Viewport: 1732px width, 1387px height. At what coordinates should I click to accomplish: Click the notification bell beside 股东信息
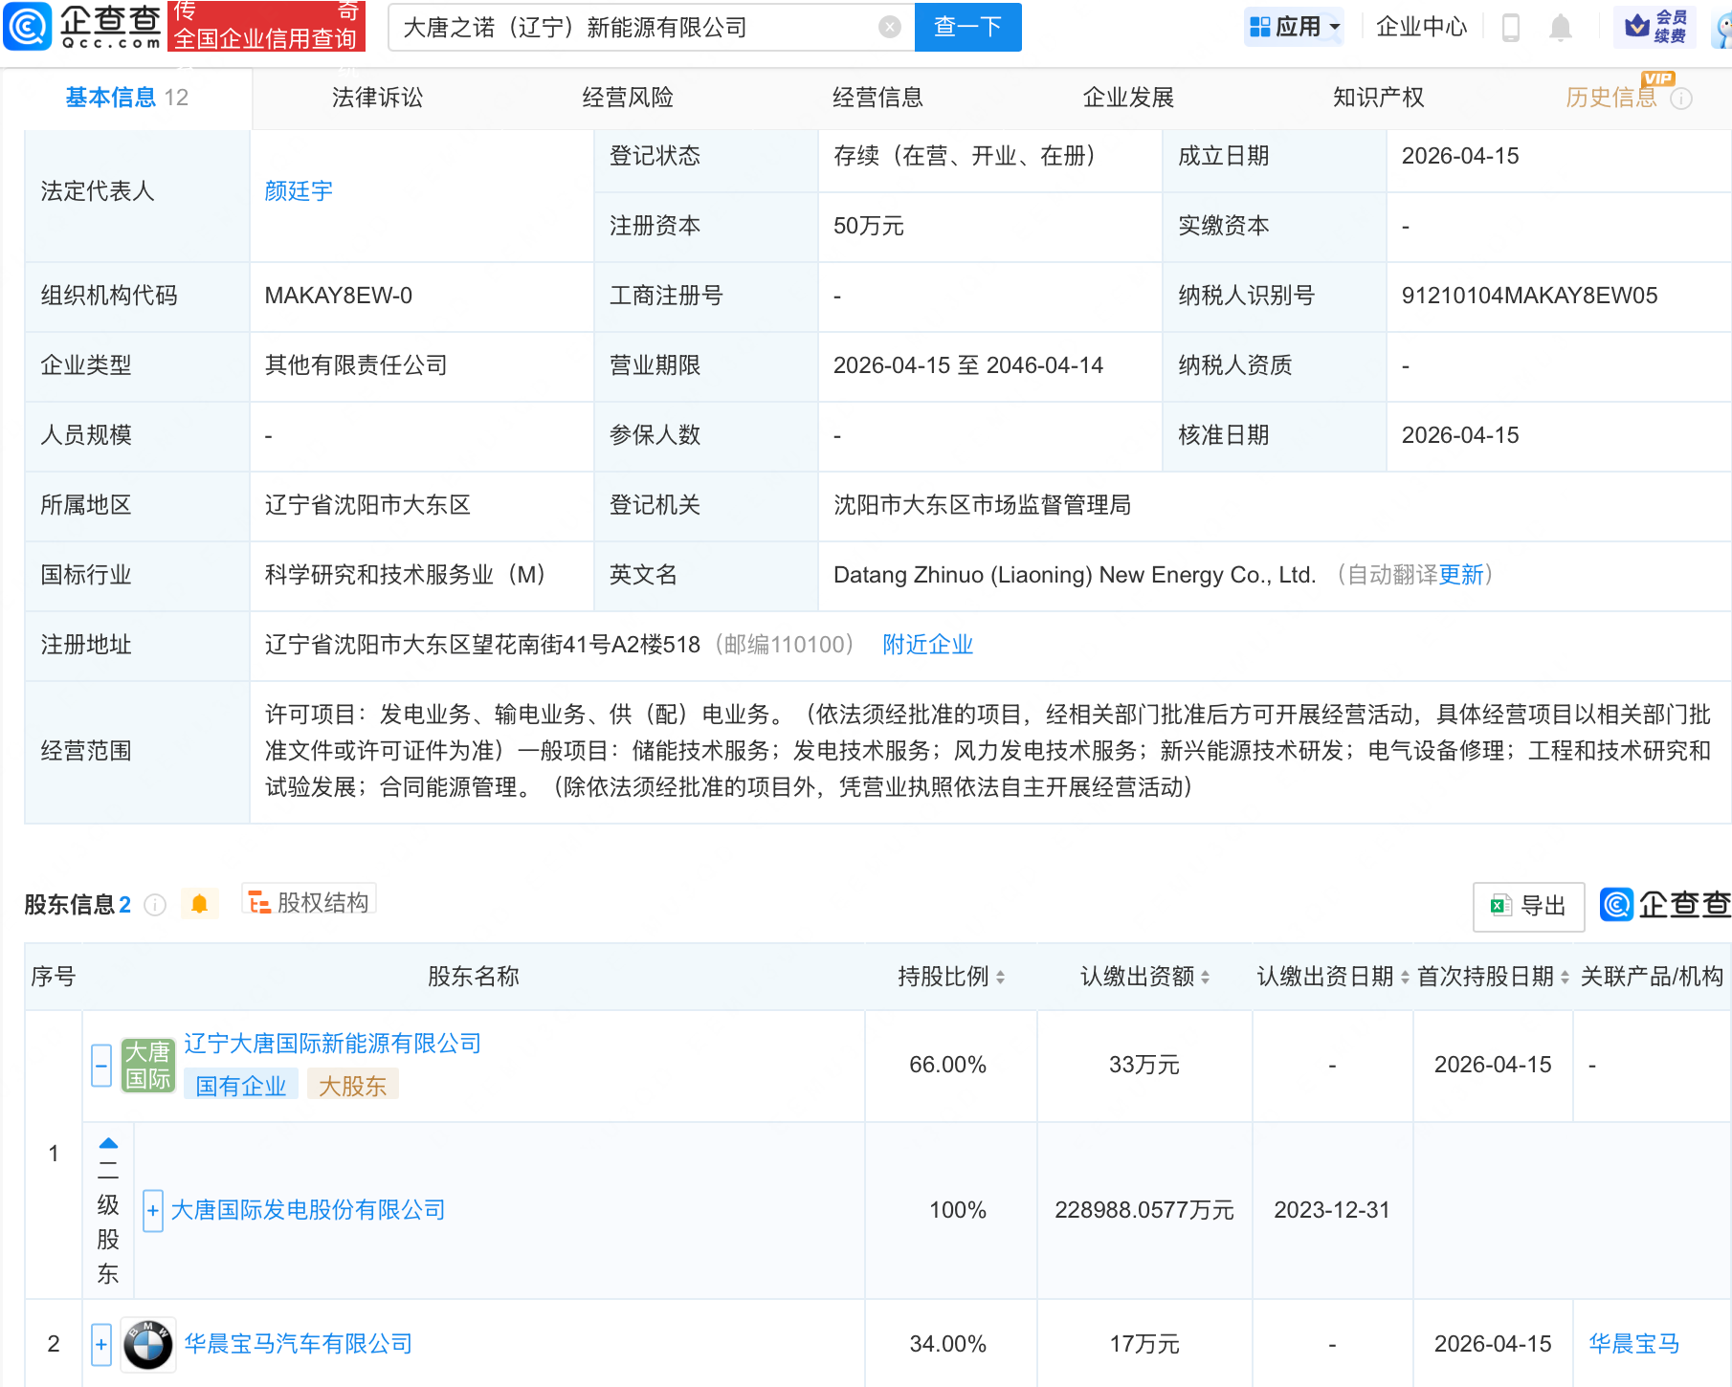click(x=200, y=904)
